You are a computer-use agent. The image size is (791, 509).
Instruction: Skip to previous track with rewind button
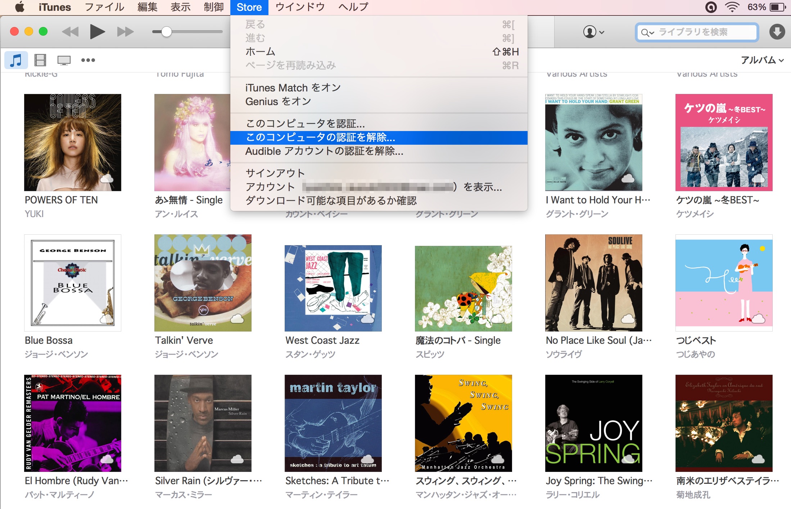[x=70, y=32]
